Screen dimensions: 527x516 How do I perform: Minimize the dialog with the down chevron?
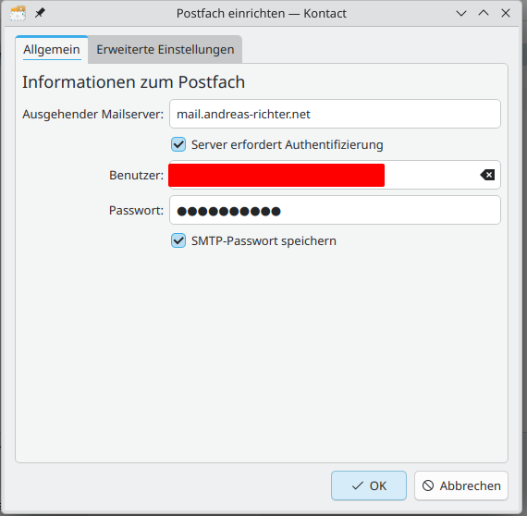point(461,14)
